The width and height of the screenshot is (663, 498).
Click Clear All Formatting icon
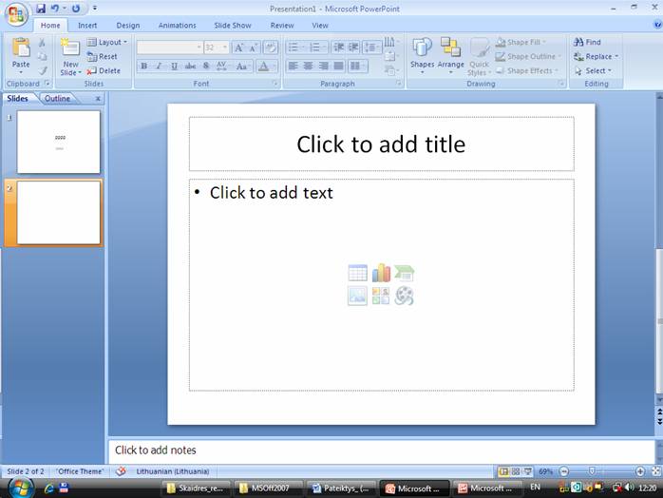271,48
